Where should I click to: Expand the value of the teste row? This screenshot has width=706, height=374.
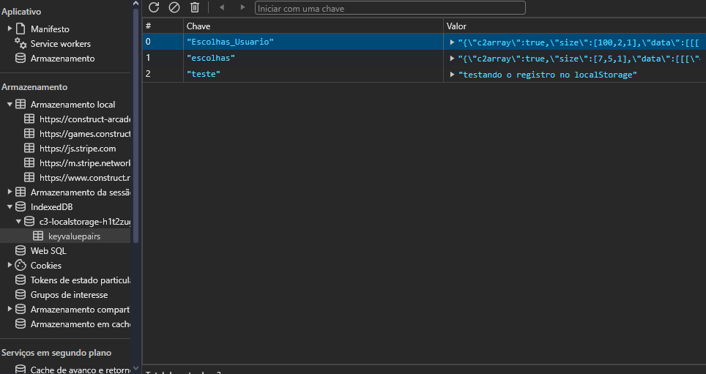pos(452,74)
